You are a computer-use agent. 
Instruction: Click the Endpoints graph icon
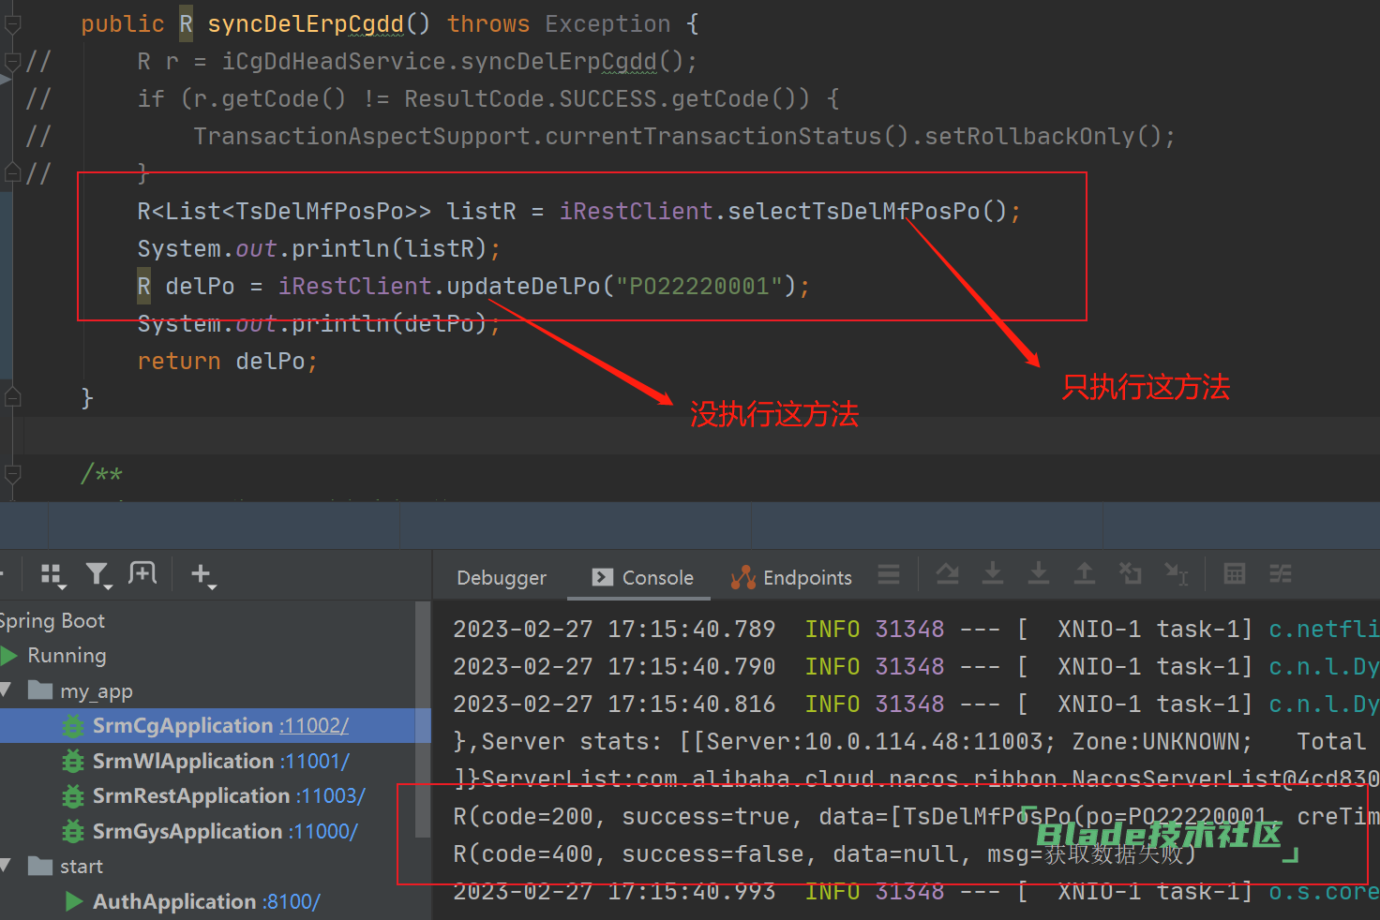(743, 577)
